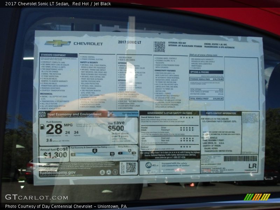Click the STANDARD VEHICLE PRICE box
The width and height of the screenshot is (280, 210).
(206, 79)
